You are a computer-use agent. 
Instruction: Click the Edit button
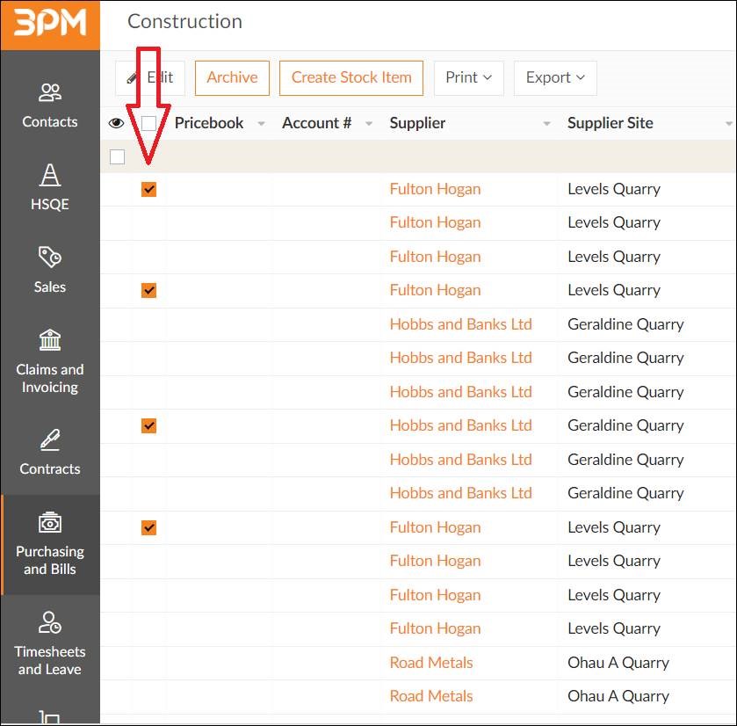pos(150,77)
